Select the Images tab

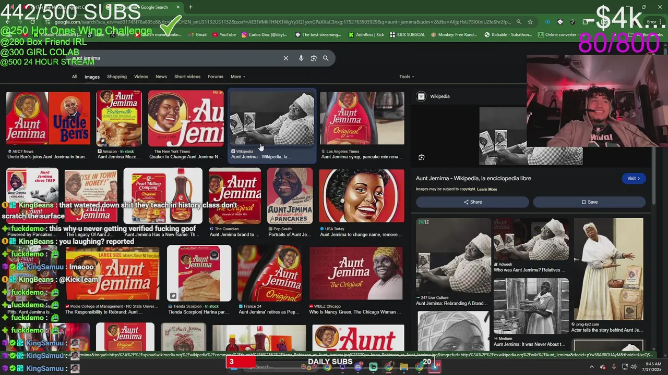[x=92, y=77]
